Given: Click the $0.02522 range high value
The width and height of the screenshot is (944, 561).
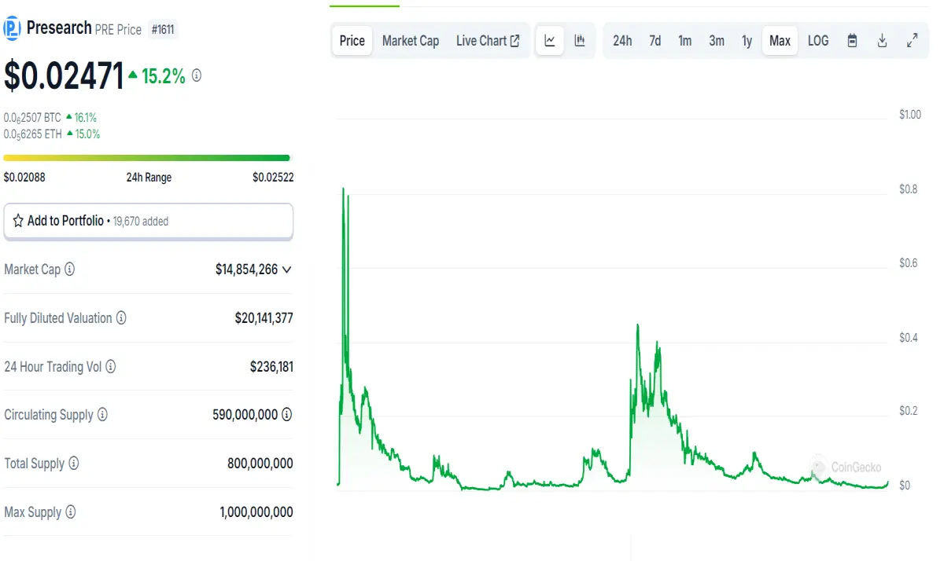Looking at the screenshot, I should (273, 178).
